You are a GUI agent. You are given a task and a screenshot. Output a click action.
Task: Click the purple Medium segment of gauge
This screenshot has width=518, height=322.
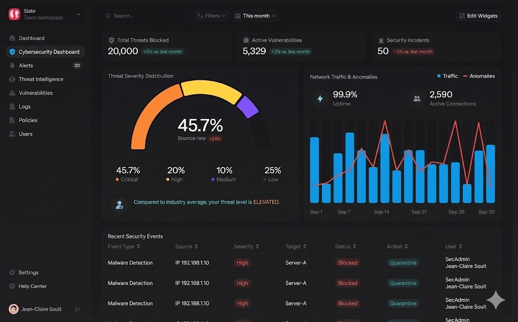click(247, 107)
